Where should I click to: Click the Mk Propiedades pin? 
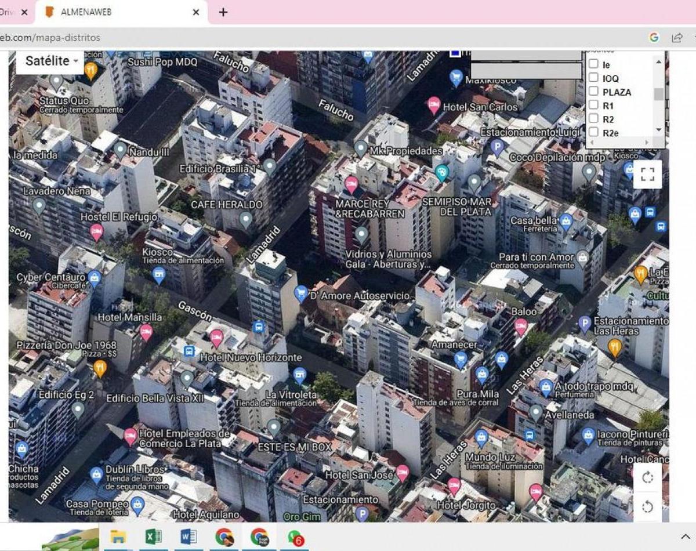click(361, 148)
